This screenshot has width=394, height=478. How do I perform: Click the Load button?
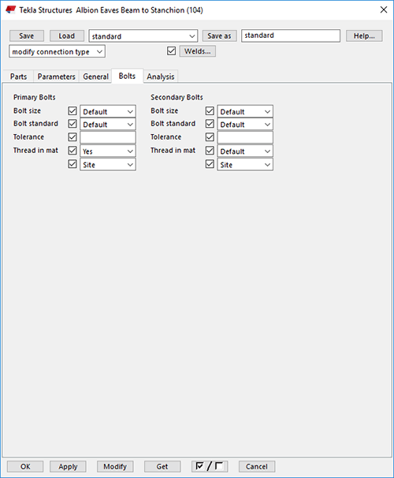pyautogui.click(x=67, y=35)
